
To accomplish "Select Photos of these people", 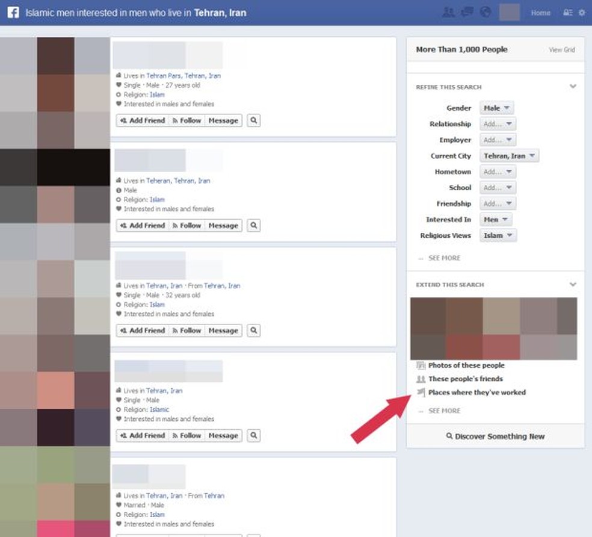I will [x=466, y=365].
